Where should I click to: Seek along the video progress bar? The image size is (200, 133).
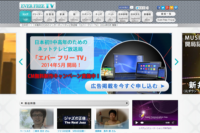coord(152,123)
